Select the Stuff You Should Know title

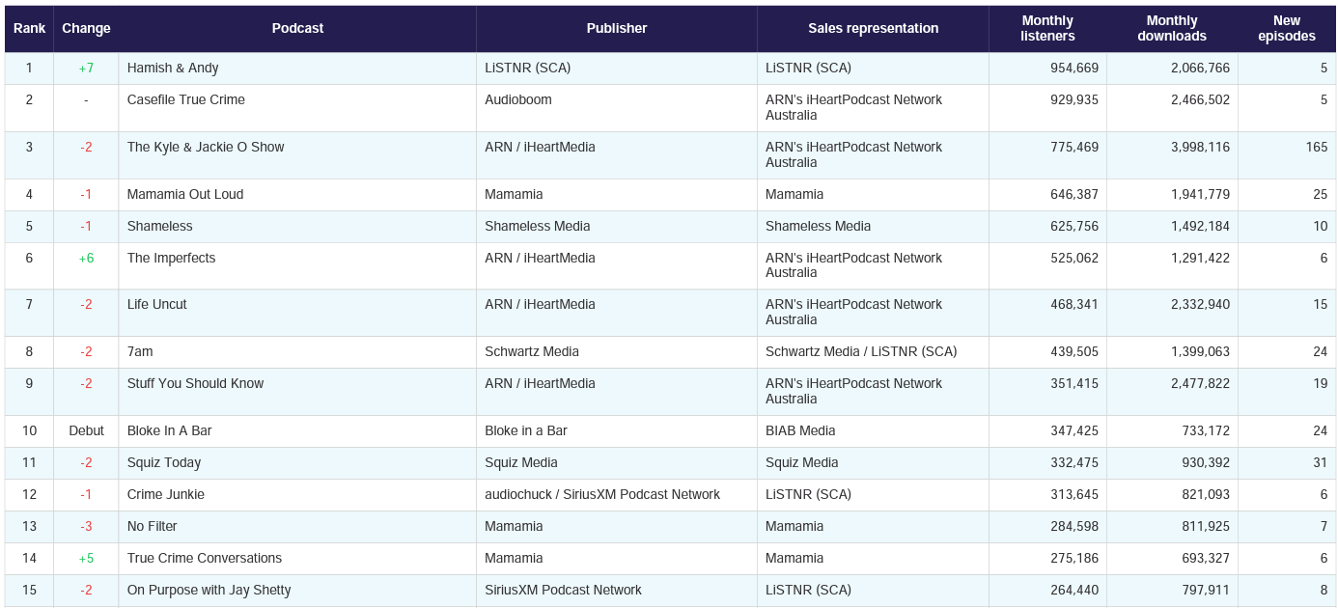(x=195, y=384)
